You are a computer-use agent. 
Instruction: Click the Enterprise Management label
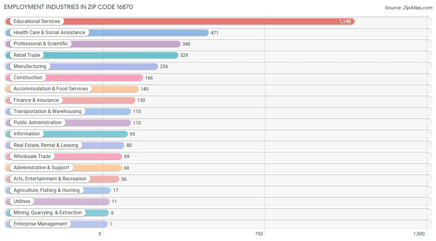(40, 224)
